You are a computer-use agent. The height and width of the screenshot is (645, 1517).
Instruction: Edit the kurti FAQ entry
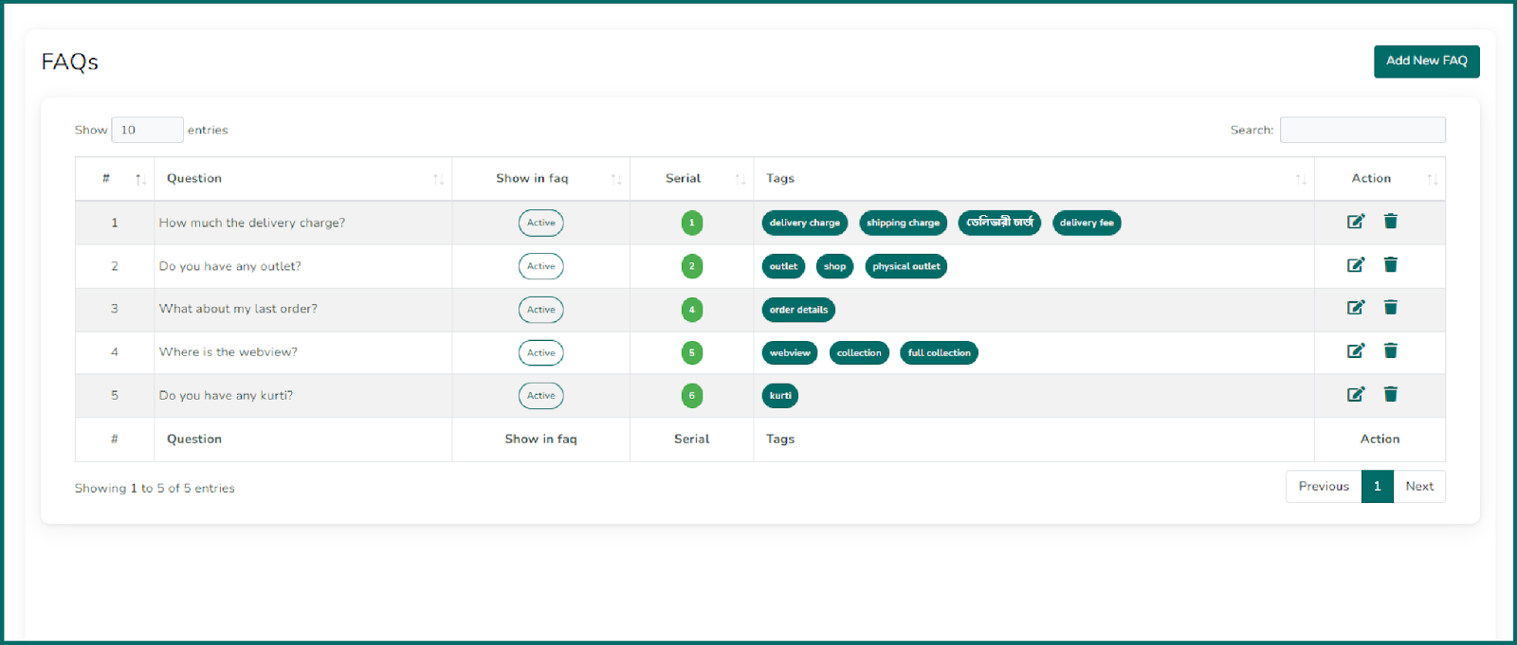click(1356, 395)
